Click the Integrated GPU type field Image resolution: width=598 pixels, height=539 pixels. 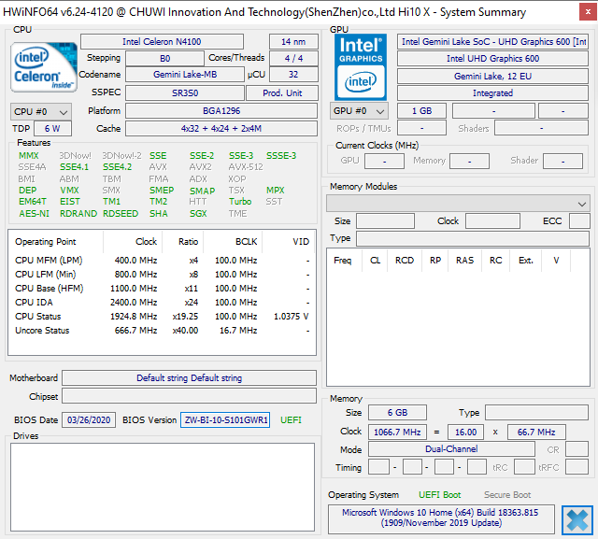click(492, 93)
